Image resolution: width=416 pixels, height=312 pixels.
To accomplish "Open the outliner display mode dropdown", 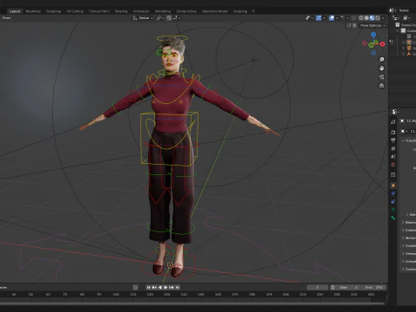I will [x=396, y=18].
